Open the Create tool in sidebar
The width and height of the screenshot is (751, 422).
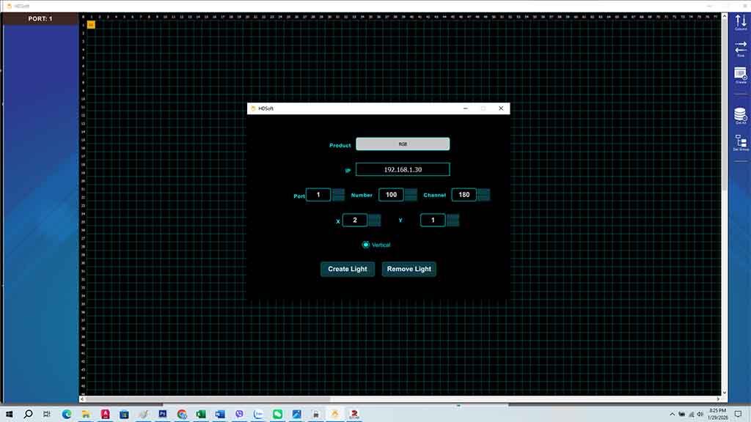coord(740,75)
